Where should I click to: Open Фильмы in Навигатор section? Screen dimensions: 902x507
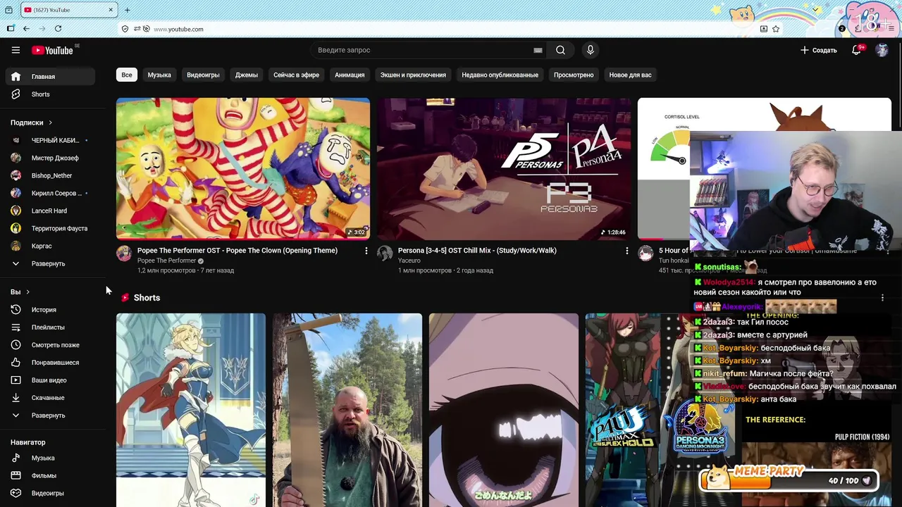(50, 475)
